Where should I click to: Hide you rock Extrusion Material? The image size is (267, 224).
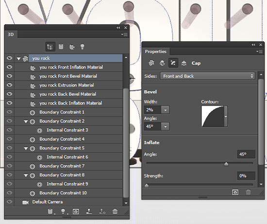pos(10,85)
